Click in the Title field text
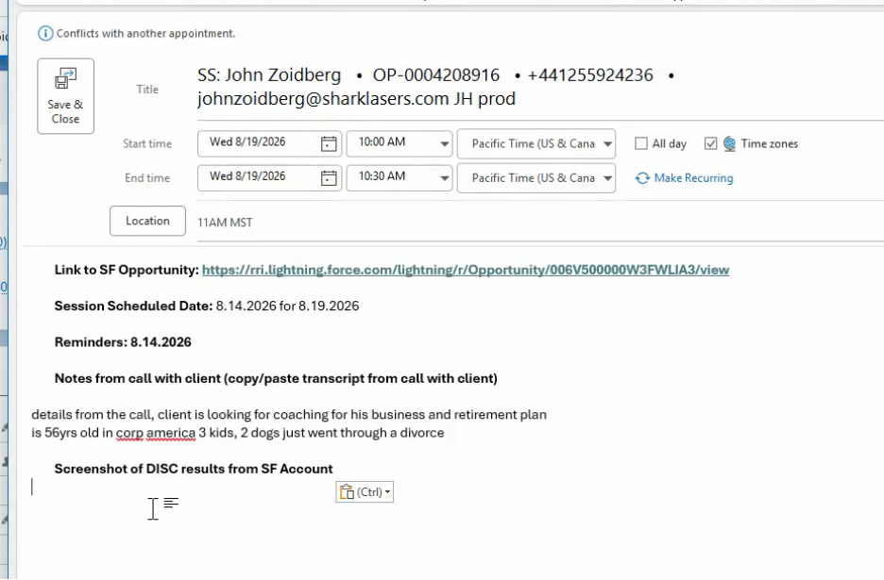884x580 pixels. [436, 87]
